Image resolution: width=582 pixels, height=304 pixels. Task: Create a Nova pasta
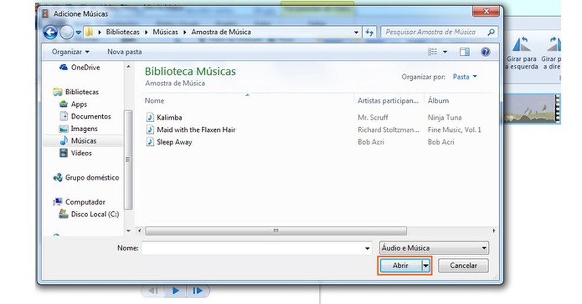click(x=124, y=52)
